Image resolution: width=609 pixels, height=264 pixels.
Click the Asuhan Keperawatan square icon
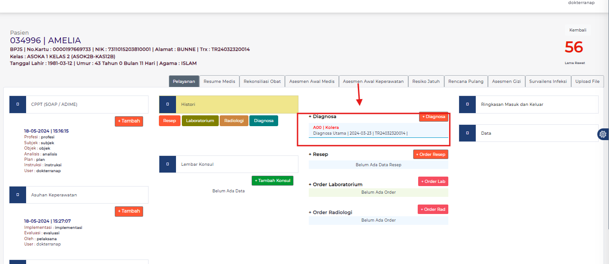click(18, 195)
